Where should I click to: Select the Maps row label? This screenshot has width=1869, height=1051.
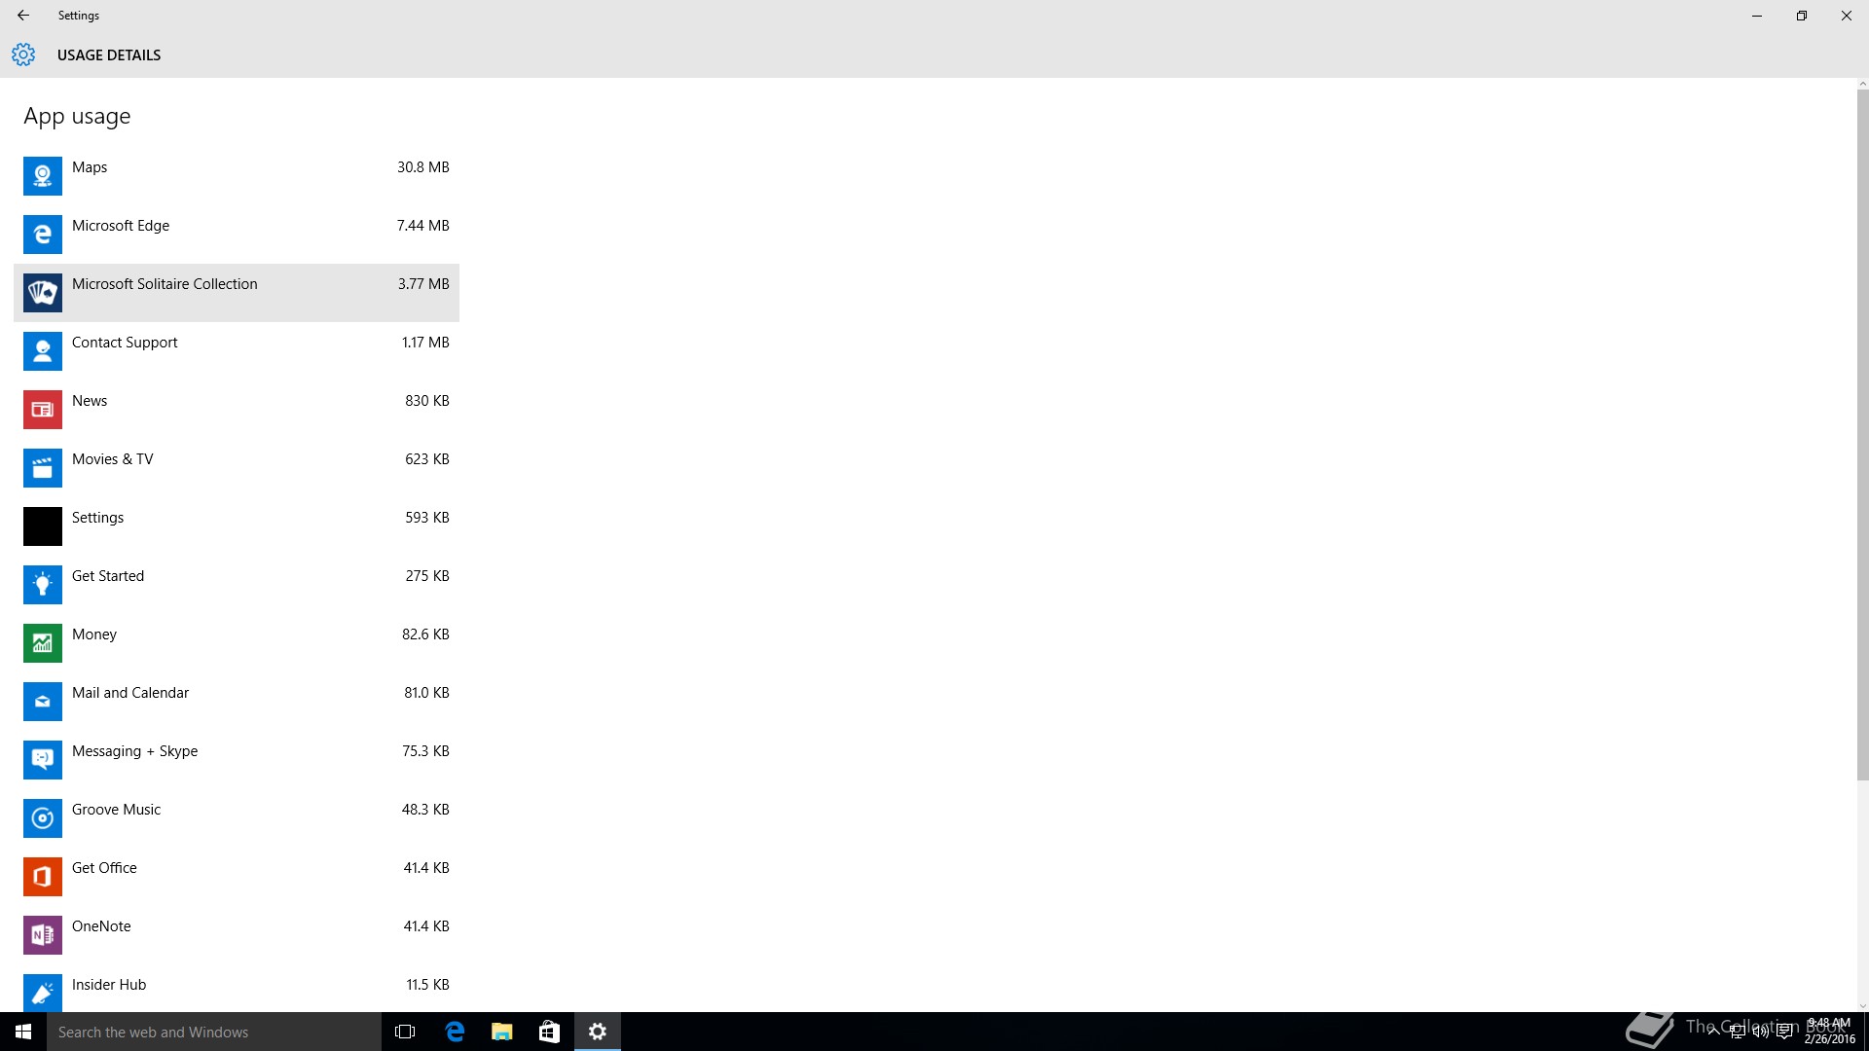click(90, 167)
